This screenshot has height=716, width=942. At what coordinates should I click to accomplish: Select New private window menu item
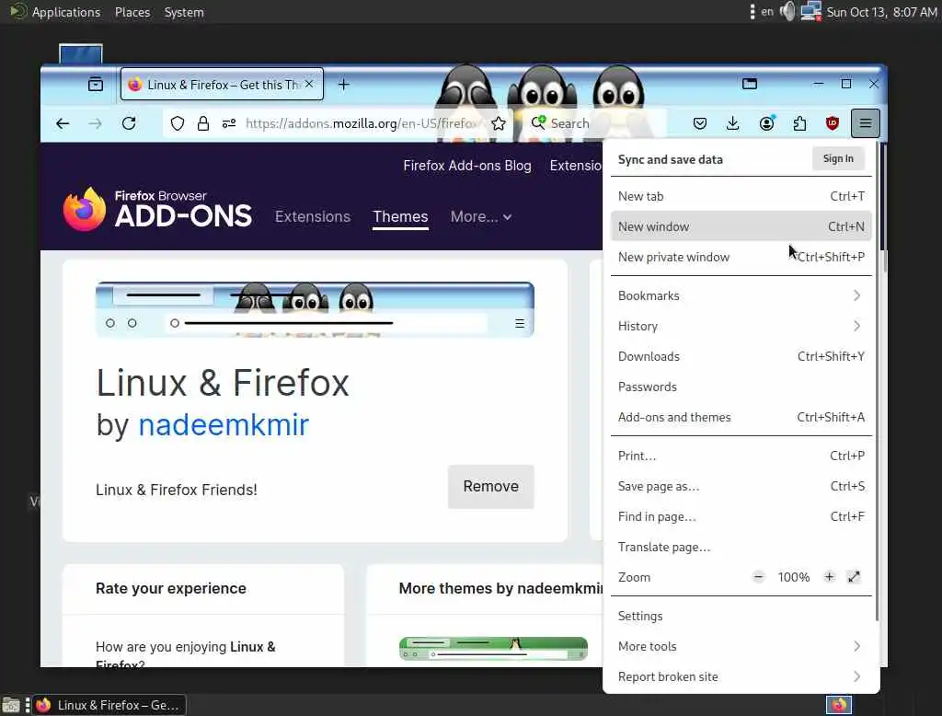[741, 257]
